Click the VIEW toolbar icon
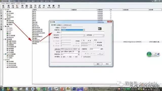Screen dimensions: 162x91 tap(53, 6)
